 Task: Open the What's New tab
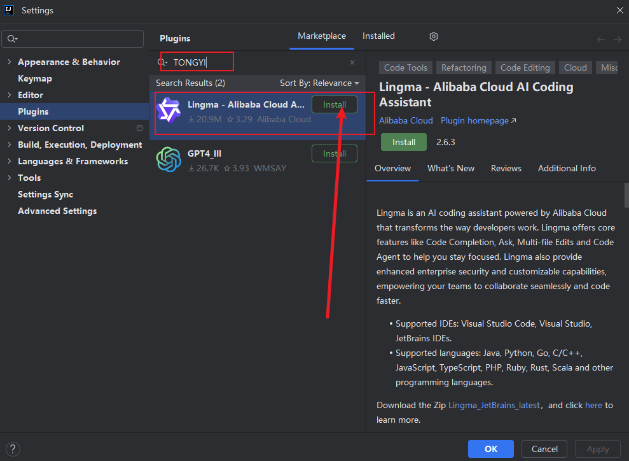(451, 168)
